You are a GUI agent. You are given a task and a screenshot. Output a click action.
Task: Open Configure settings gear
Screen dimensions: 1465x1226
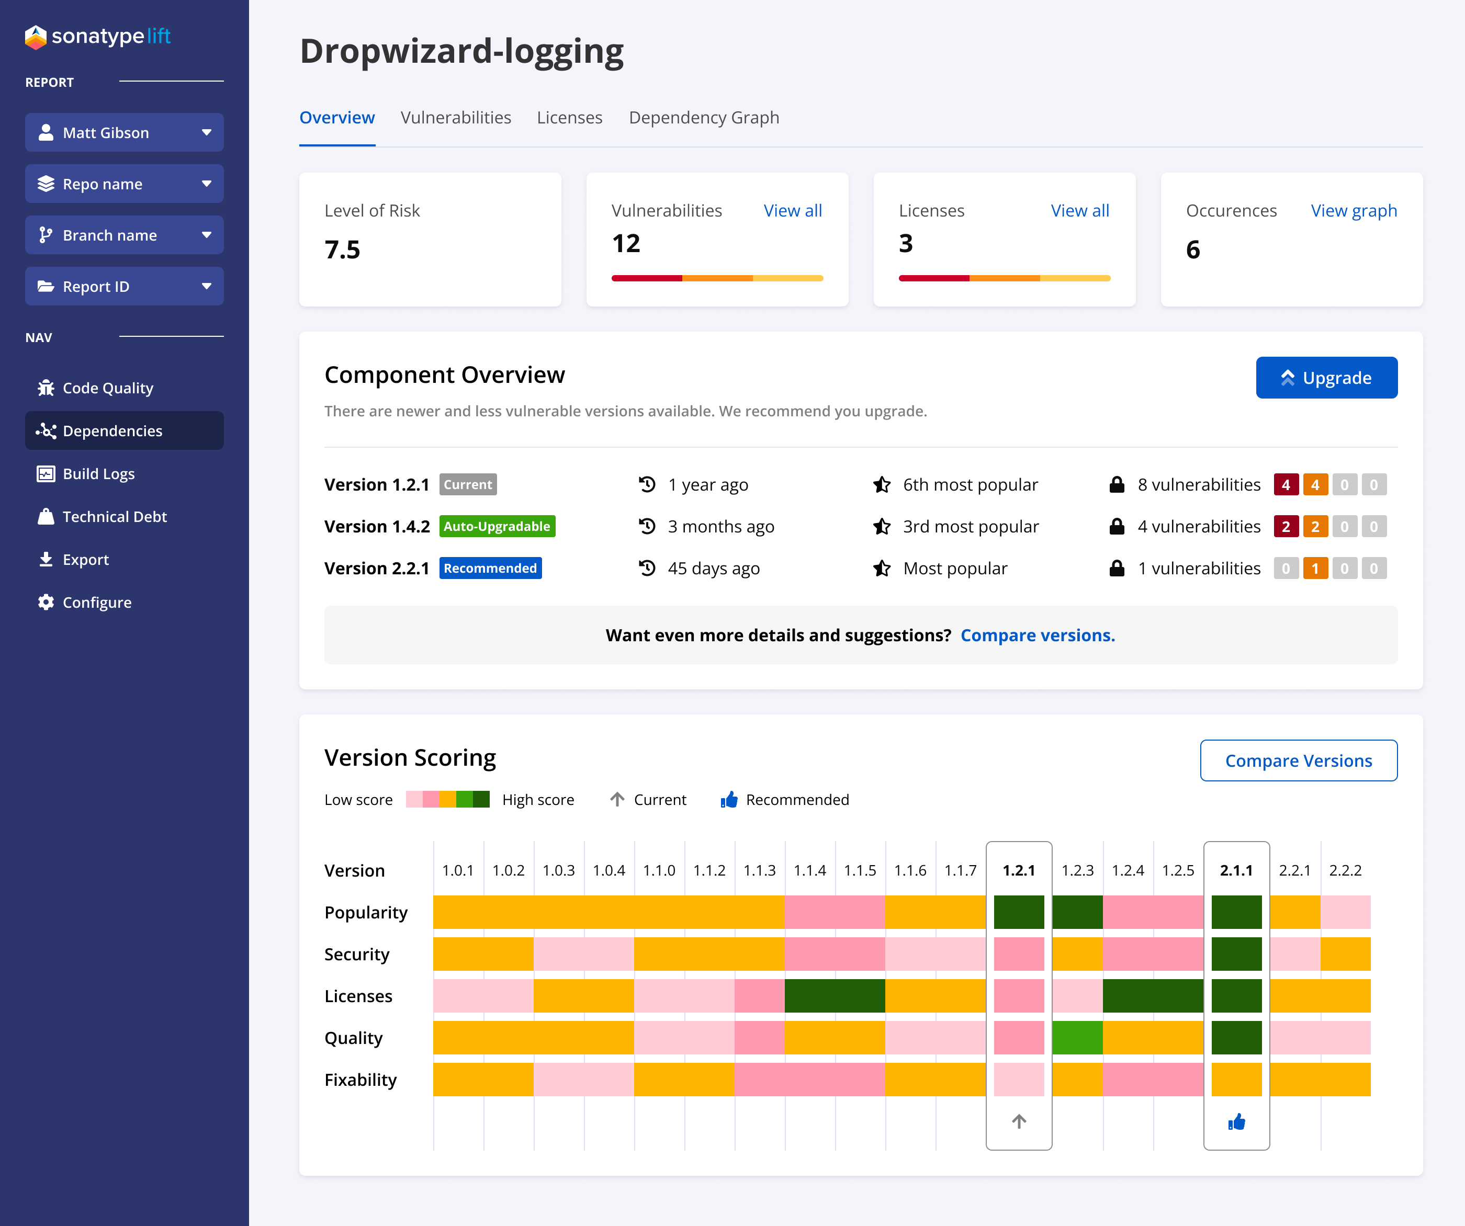[46, 602]
